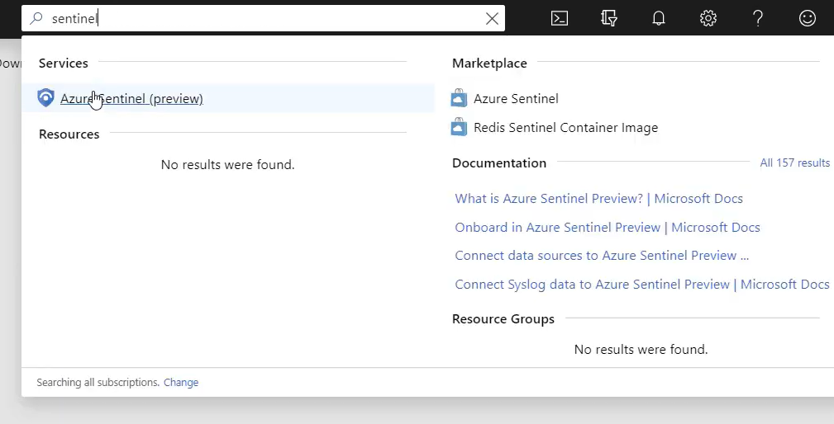Open Redis Sentinel Container Image result
The image size is (834, 424).
coord(566,127)
